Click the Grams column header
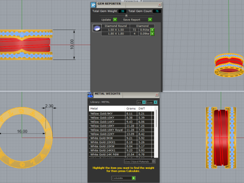The height and width of the screenshot is (183, 244). [131, 109]
